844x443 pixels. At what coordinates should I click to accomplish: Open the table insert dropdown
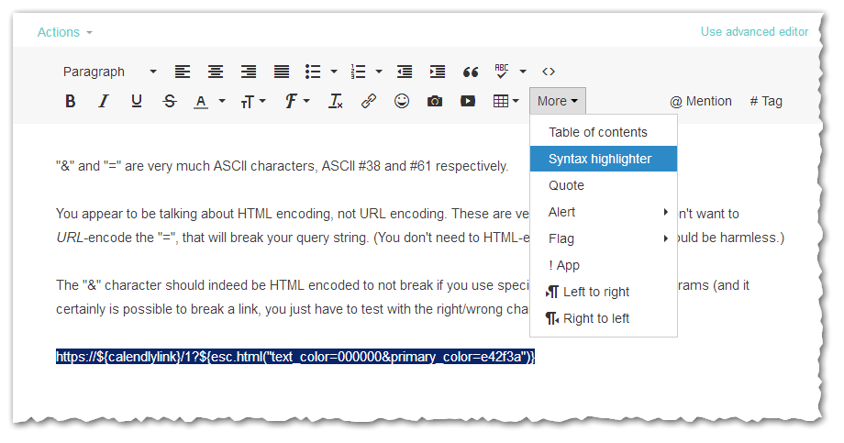(506, 102)
